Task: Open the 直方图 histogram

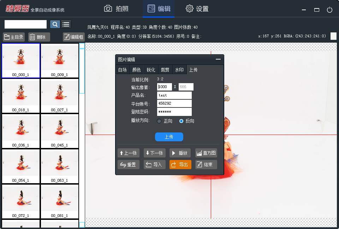Action: pyautogui.click(x=206, y=153)
